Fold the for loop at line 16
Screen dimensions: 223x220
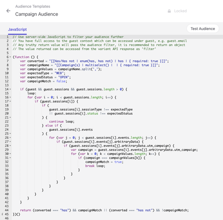click(x=10, y=97)
